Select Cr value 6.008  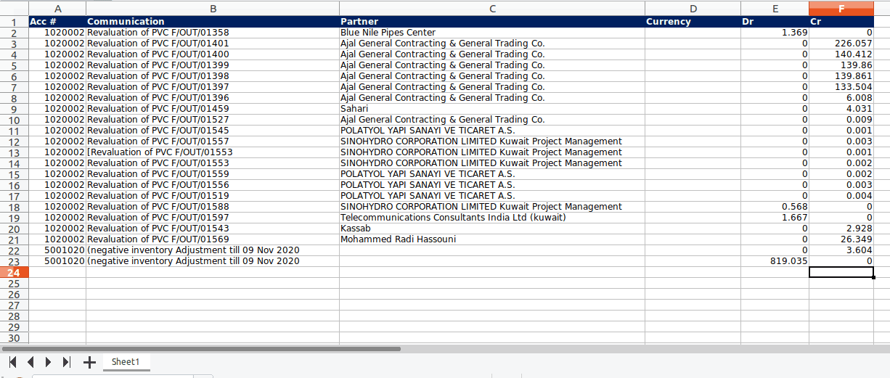tap(841, 98)
